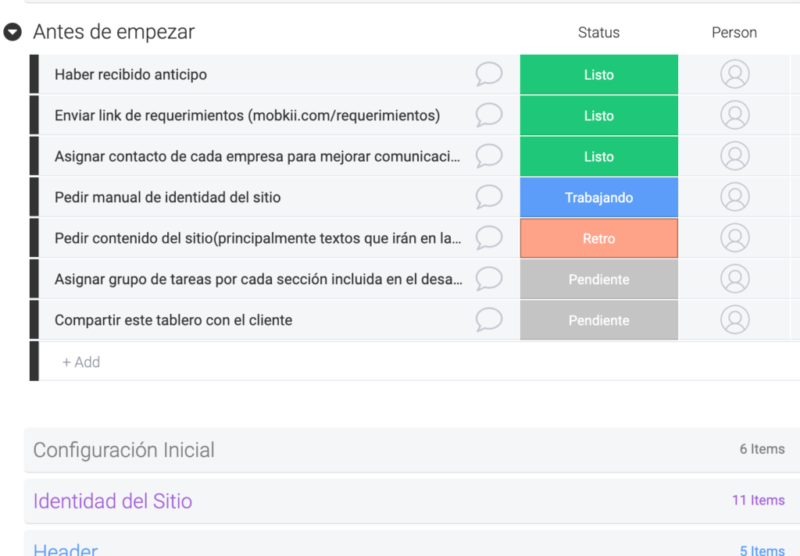
Task: Select the Asignar contacto de cada empresa item
Action: tap(257, 156)
